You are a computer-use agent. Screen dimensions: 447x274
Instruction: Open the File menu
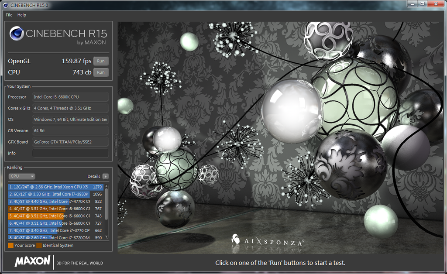coord(9,15)
